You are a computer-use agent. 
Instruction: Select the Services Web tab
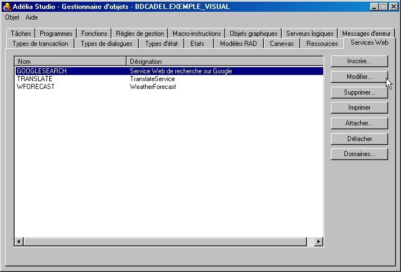point(369,43)
